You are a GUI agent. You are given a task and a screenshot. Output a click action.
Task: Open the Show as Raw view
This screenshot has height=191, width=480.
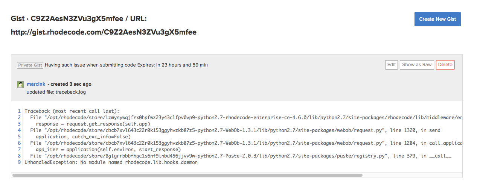point(417,65)
